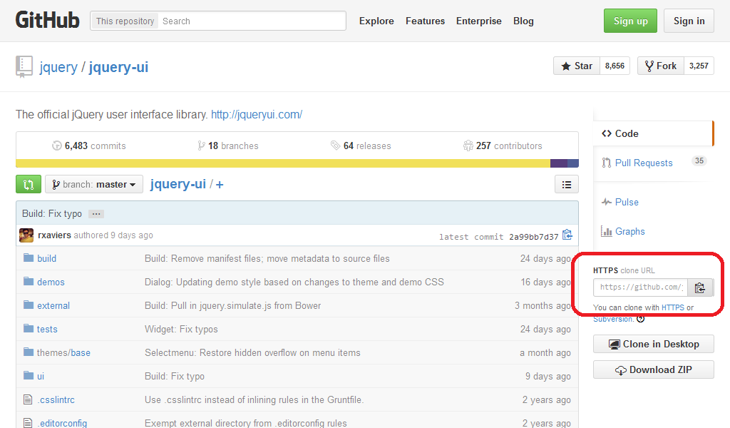Viewport: 730px width, 428px height.
Task: Click the green compare and review button
Action: (x=29, y=184)
